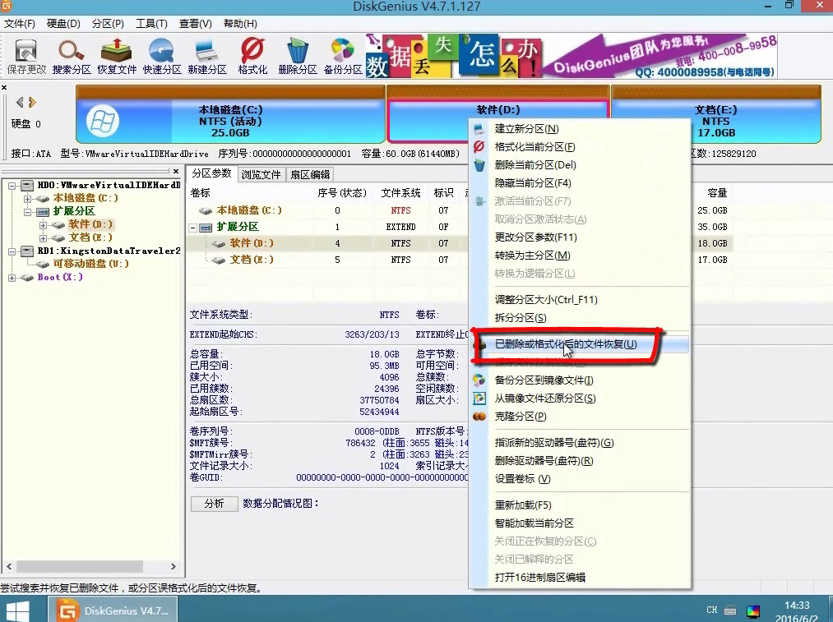
Task: Choose 设置卷标(V) menu entry
Action: pyautogui.click(x=579, y=479)
